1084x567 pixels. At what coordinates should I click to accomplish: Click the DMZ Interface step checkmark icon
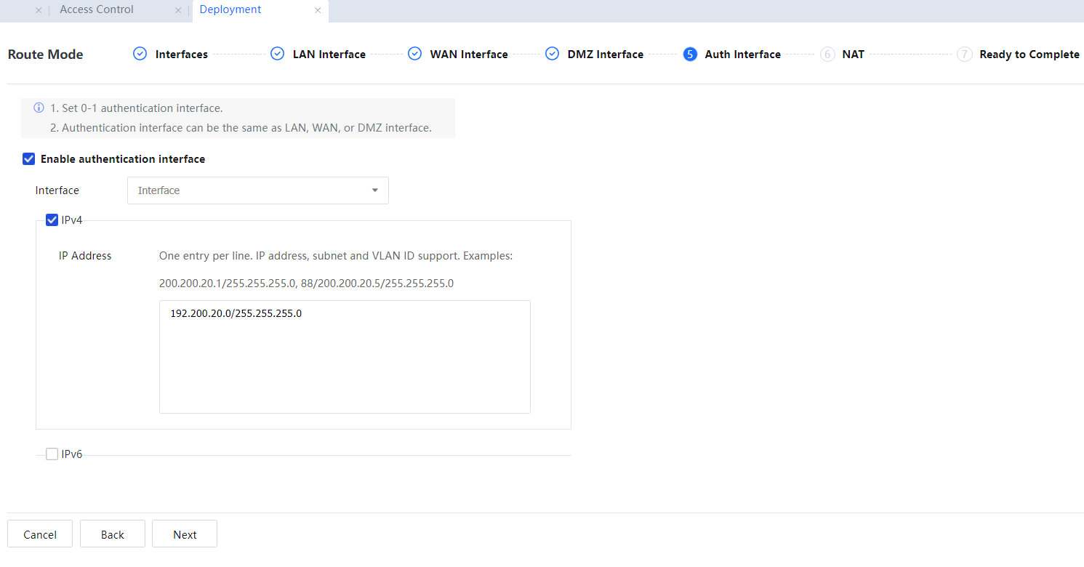(552, 54)
